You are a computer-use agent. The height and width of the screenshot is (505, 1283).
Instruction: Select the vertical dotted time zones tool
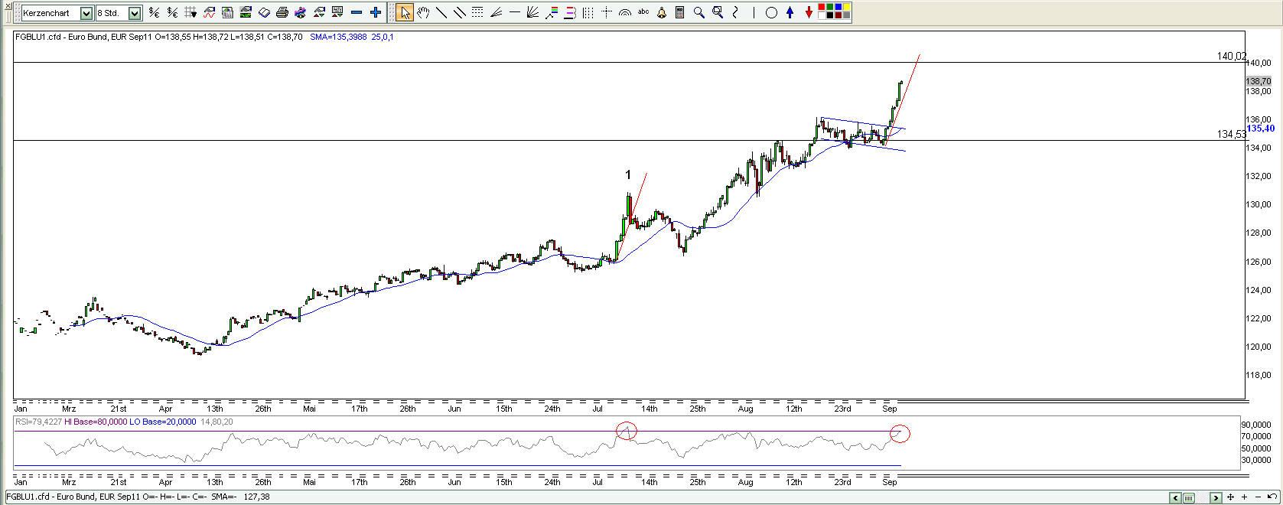(588, 12)
